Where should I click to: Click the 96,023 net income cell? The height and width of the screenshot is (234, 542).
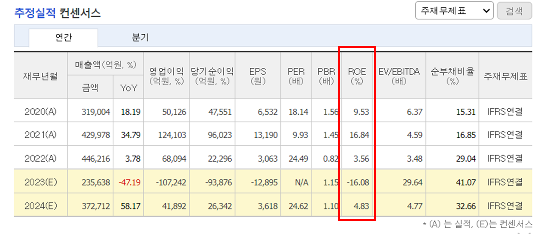[x=220, y=135]
